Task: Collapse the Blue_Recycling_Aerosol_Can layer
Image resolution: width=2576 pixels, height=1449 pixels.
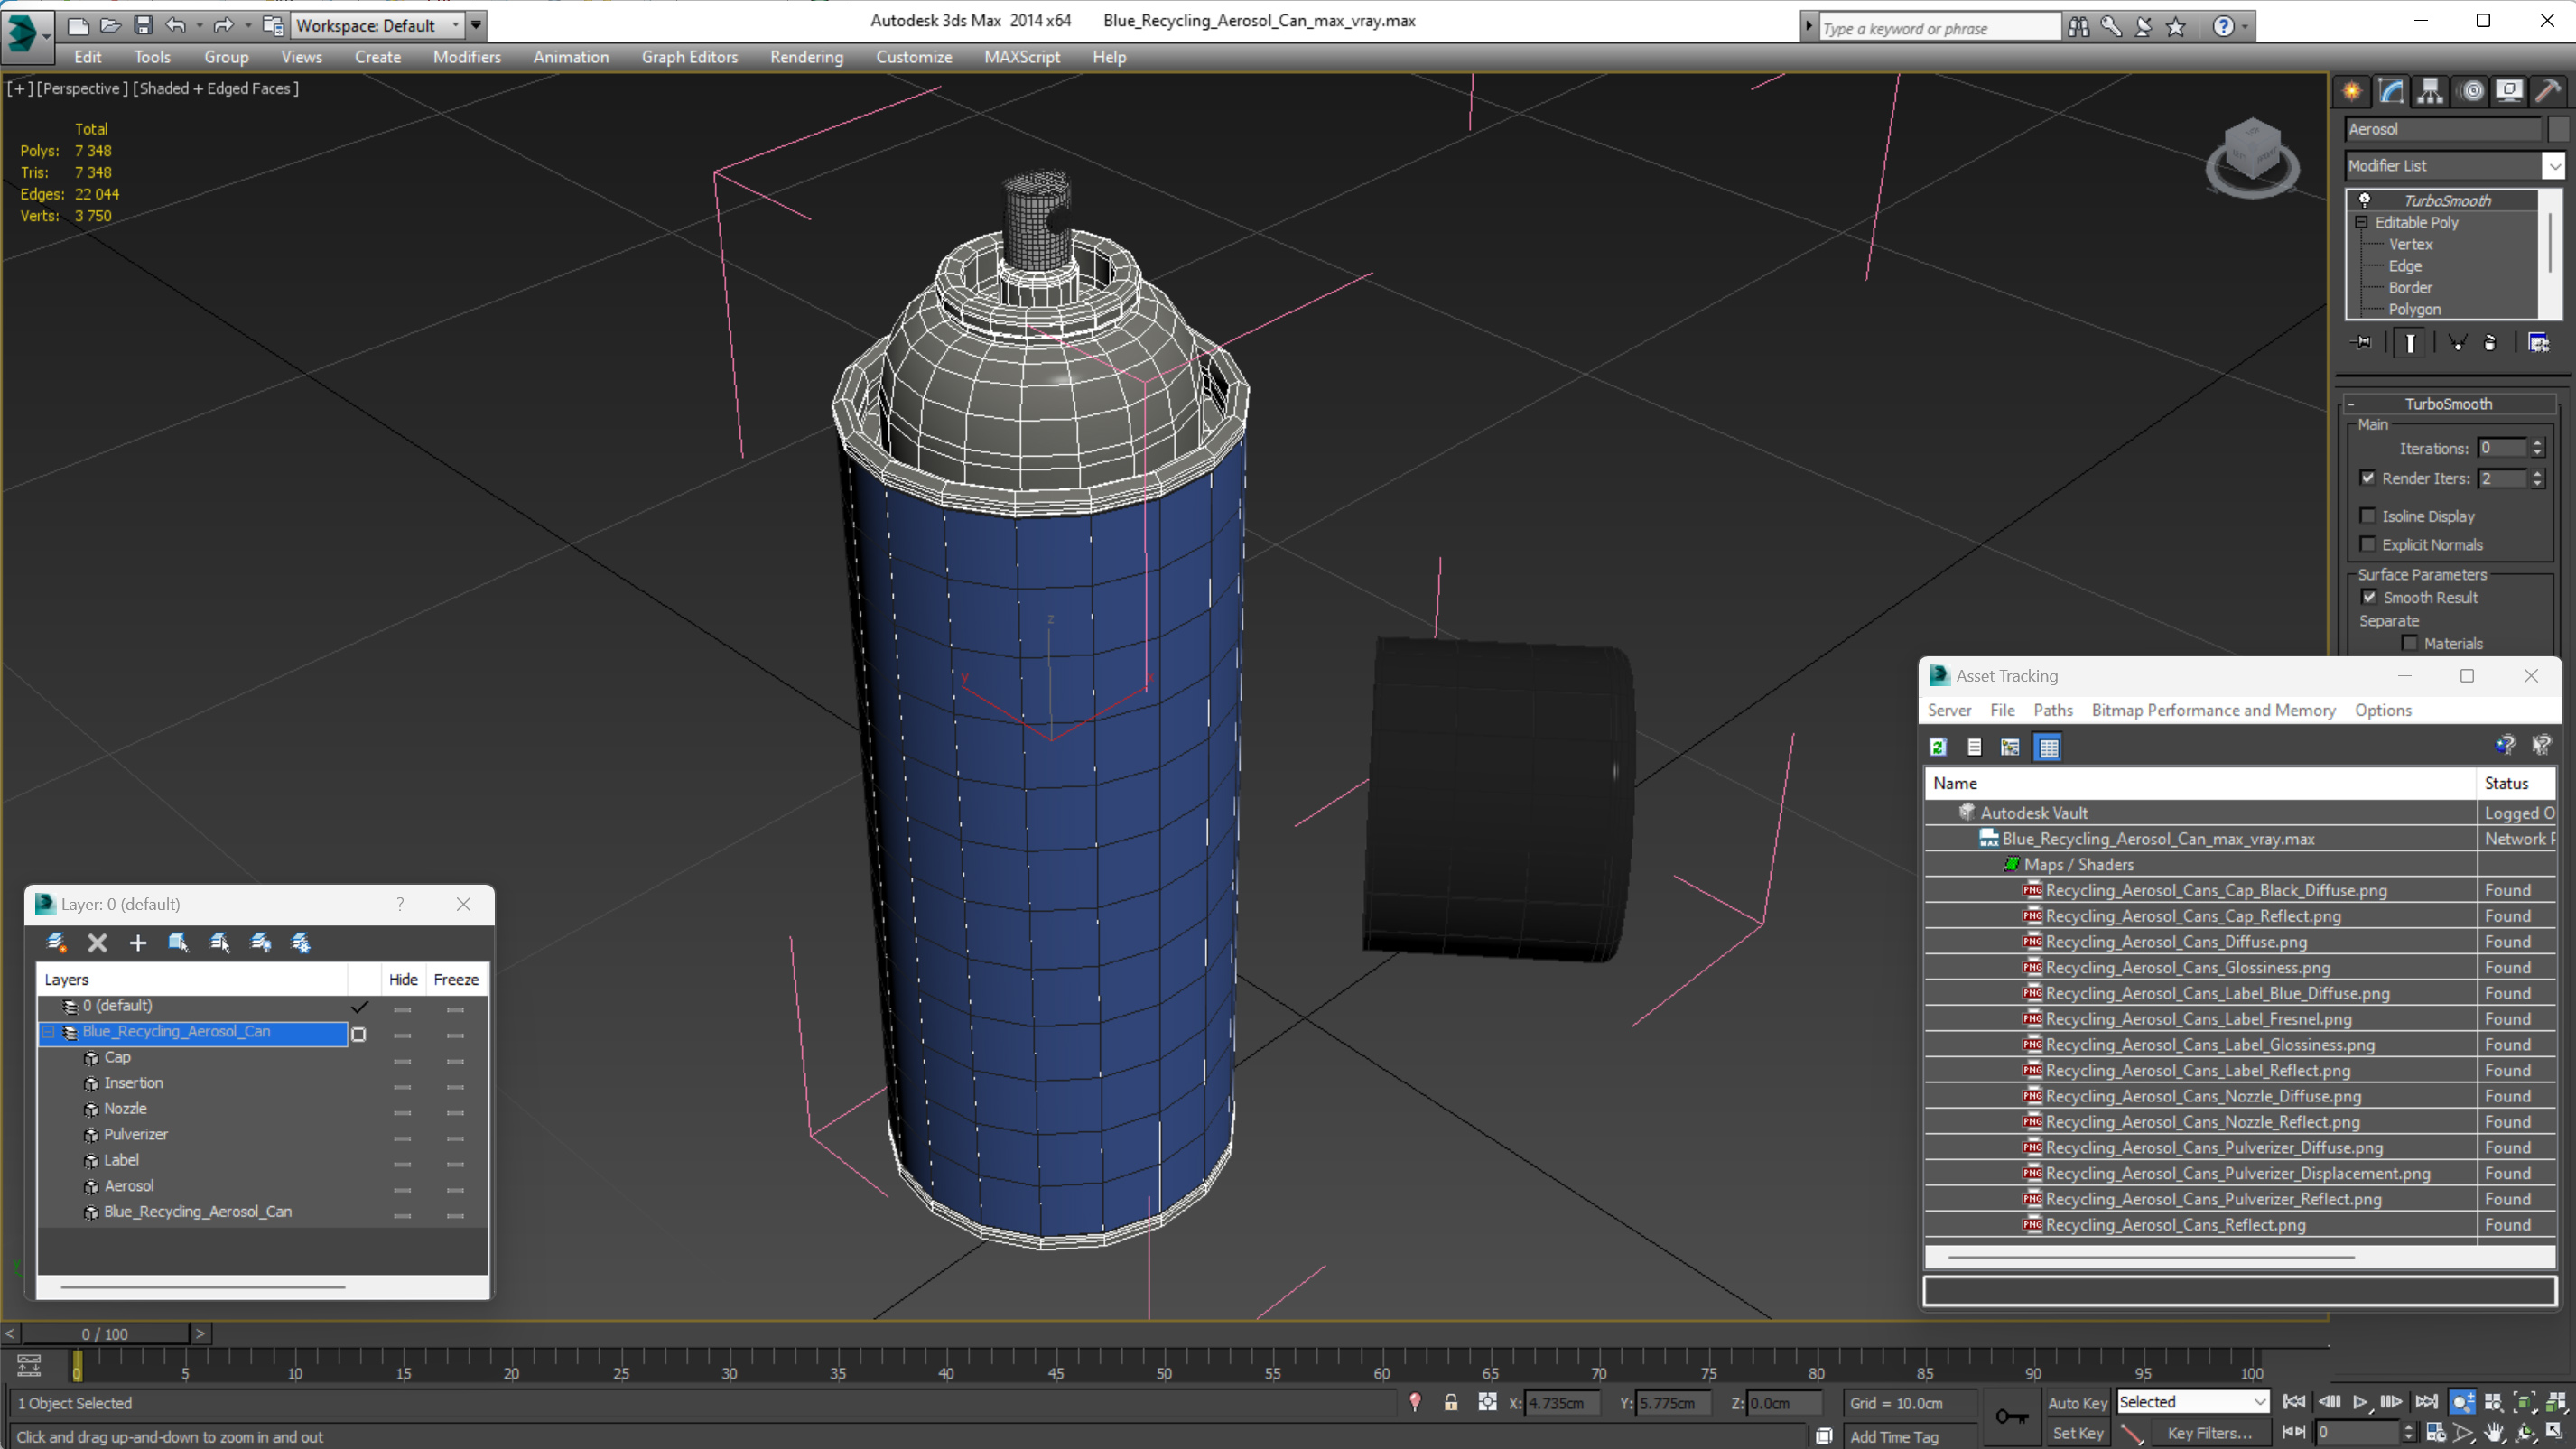Action: click(47, 1031)
